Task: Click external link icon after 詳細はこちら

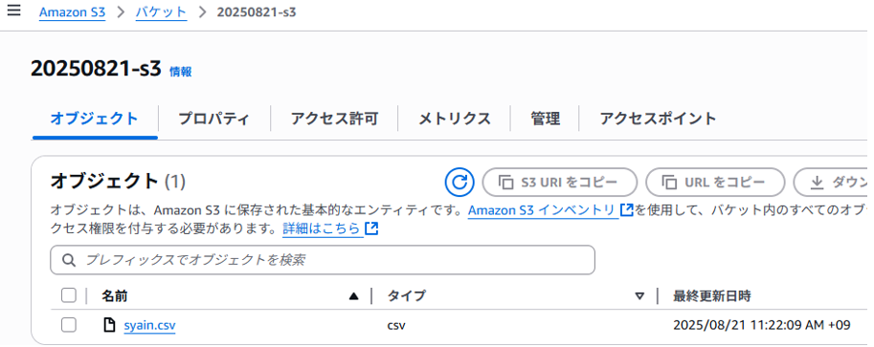Action: 371,228
